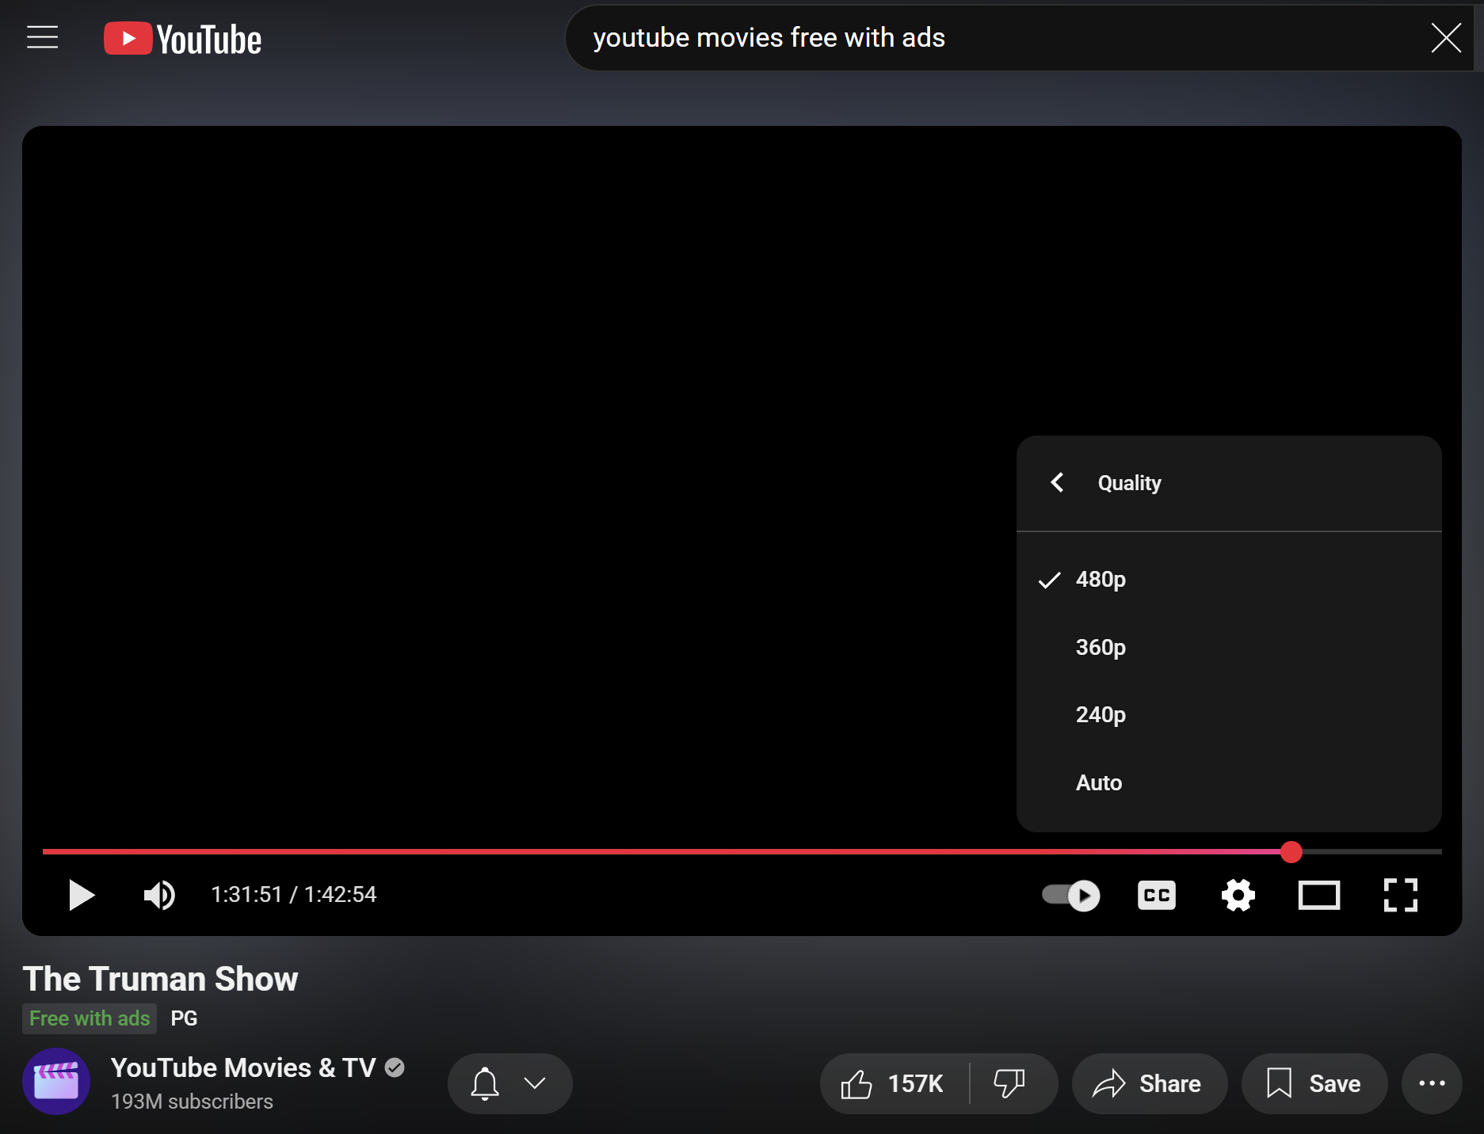Open notification bell dropdown
This screenshot has width=1484, height=1134.
(509, 1083)
